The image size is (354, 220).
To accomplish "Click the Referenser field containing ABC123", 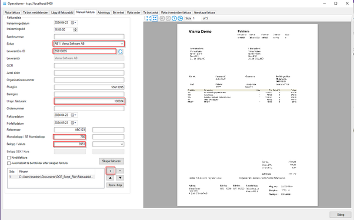I will (x=70, y=129).
